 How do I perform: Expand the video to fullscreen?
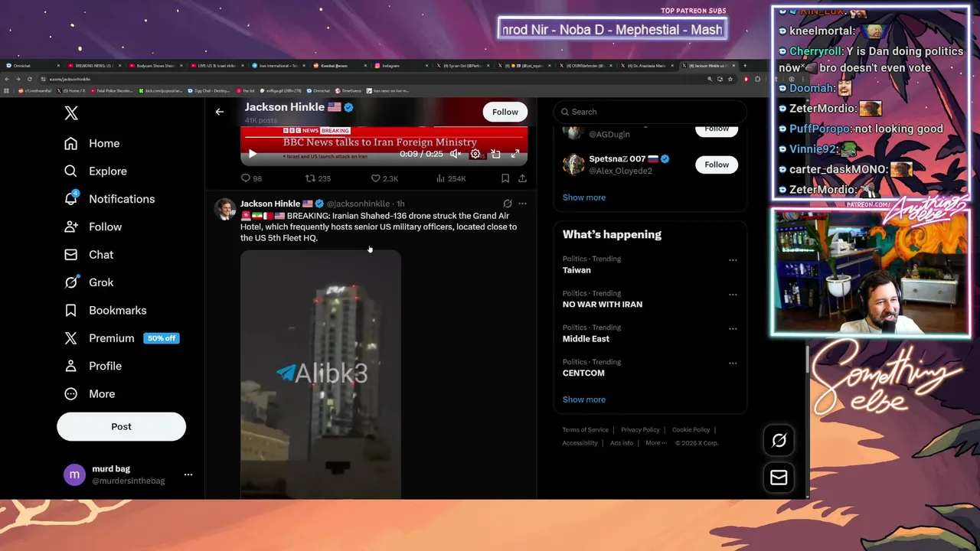515,154
